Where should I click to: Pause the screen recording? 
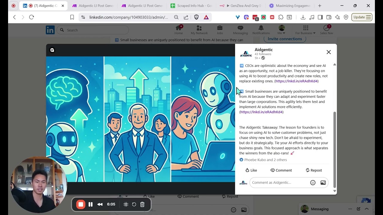point(91,204)
